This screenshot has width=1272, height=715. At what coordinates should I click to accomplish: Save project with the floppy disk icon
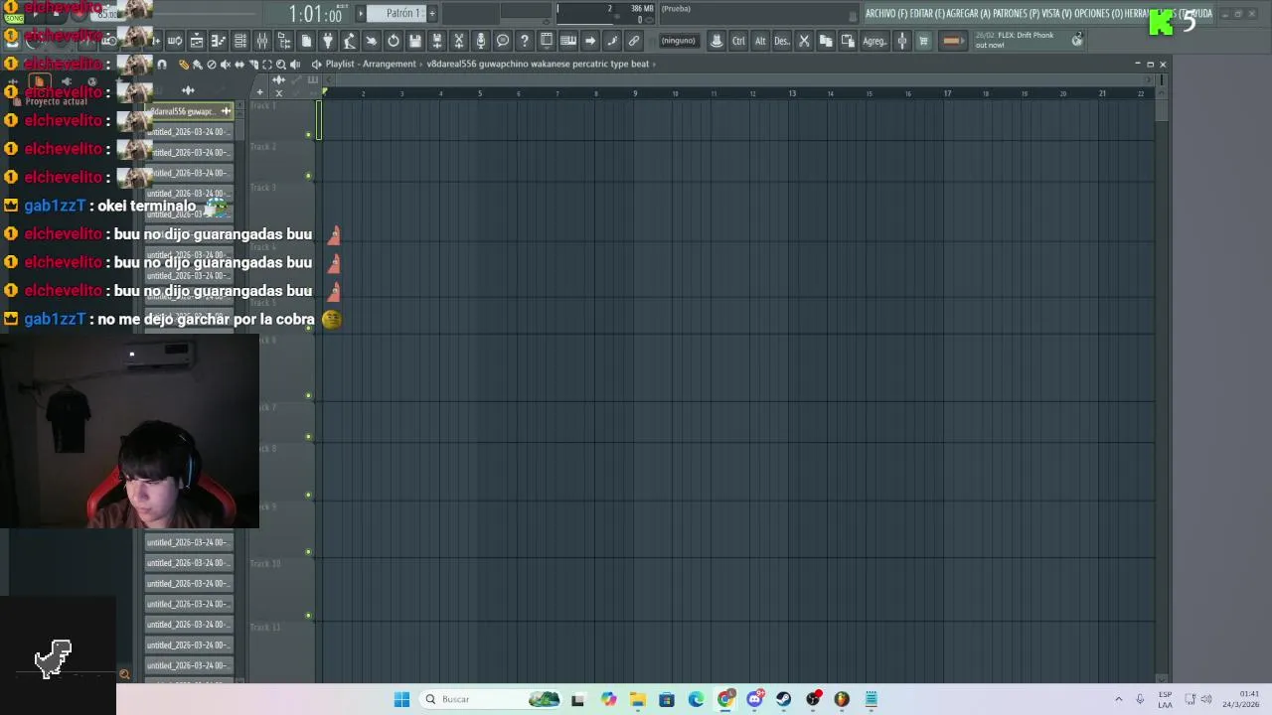pos(415,41)
